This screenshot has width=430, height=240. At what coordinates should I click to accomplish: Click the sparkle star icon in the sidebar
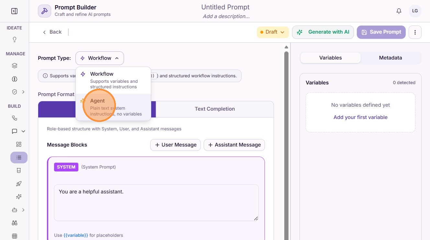(x=19, y=197)
